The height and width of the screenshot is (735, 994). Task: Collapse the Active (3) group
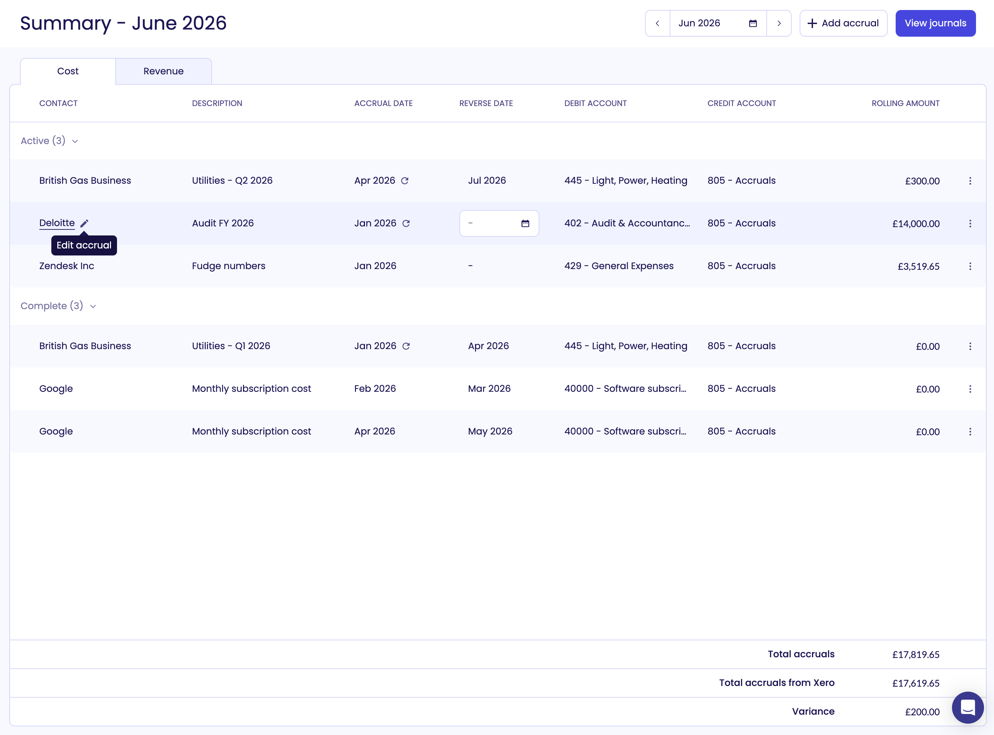[49, 141]
